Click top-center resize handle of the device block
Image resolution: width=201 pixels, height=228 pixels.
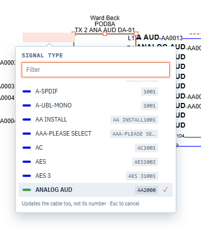point(105,34)
